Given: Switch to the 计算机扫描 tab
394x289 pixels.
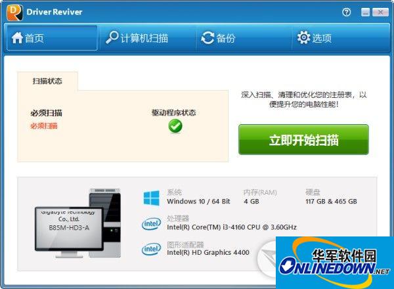Looking at the screenshot, I should pyautogui.click(x=146, y=38).
